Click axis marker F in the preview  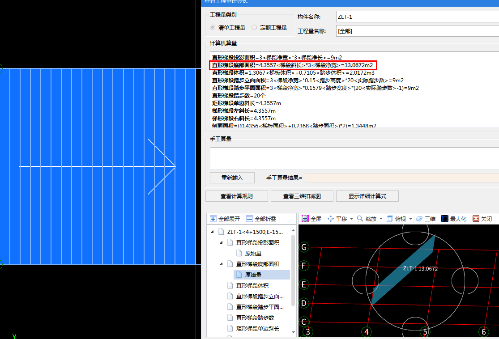(x=304, y=266)
